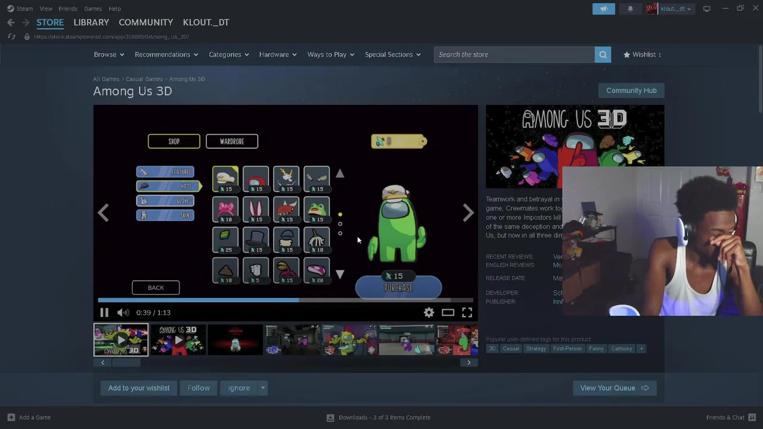Open the Games menu
Image resolution: width=763 pixels, height=429 pixels.
(93, 8)
